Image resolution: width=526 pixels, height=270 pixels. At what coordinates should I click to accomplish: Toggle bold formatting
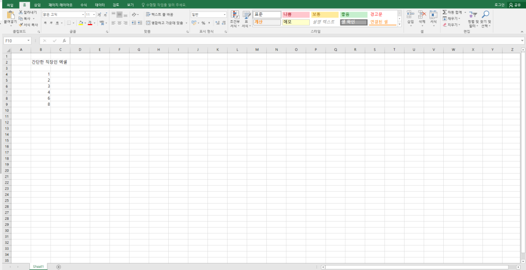point(45,23)
